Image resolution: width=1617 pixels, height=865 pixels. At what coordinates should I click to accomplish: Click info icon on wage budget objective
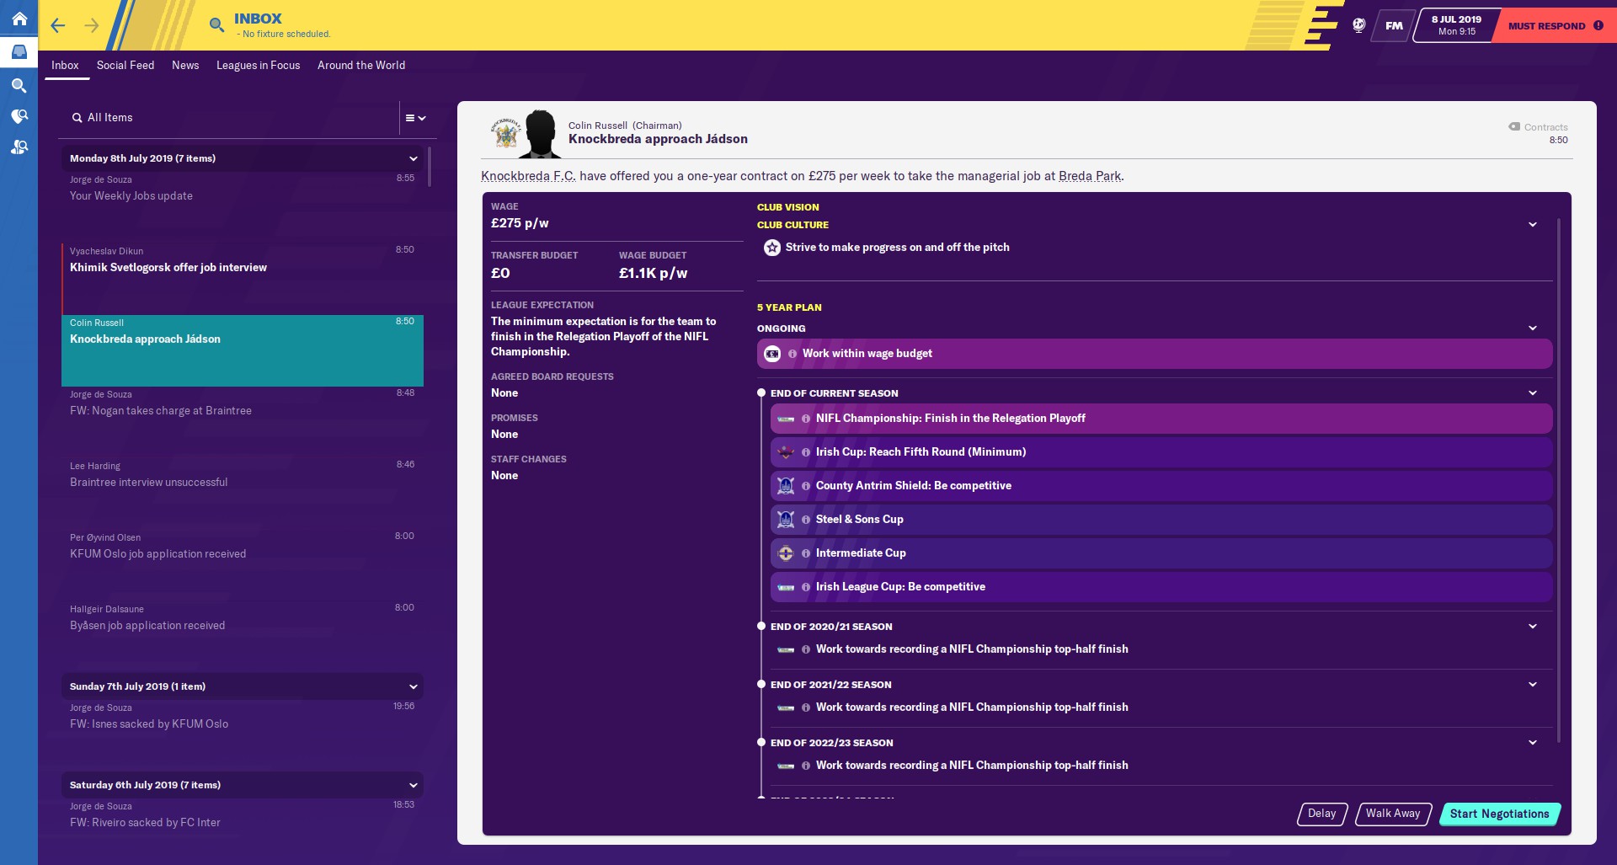[792, 354]
